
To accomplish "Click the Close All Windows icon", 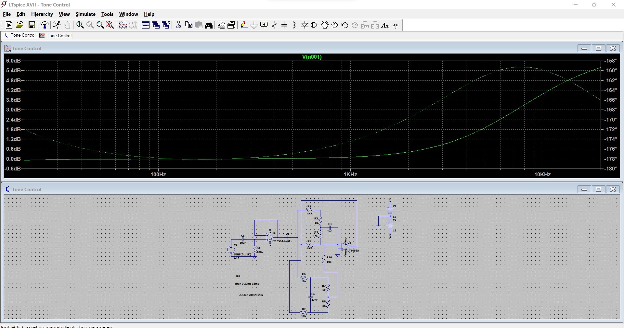I will (x=166, y=25).
